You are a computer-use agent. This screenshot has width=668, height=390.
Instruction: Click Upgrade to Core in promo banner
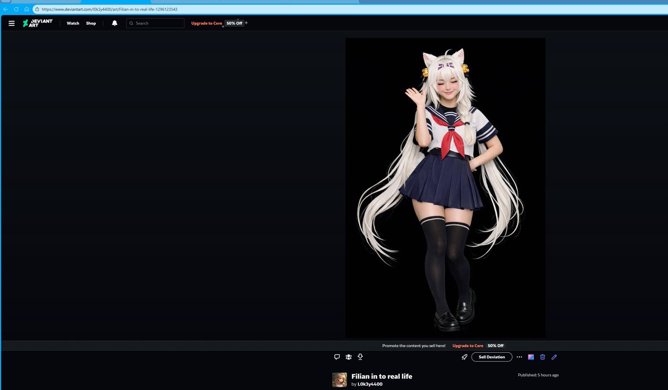pyautogui.click(x=468, y=345)
